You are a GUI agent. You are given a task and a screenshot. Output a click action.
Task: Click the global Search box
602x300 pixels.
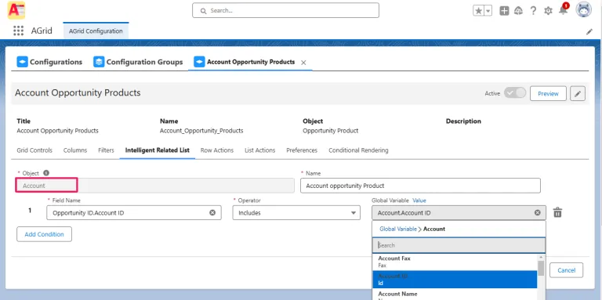[x=285, y=10]
